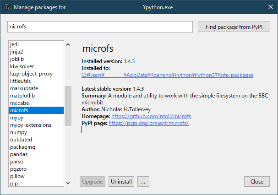Select matplotlib in the package list
Screen dimensions: 278x195
click(x=36, y=96)
